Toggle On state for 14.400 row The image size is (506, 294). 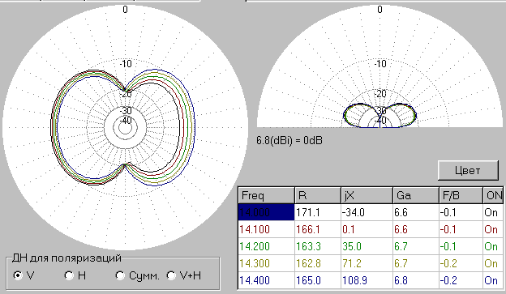493,280
